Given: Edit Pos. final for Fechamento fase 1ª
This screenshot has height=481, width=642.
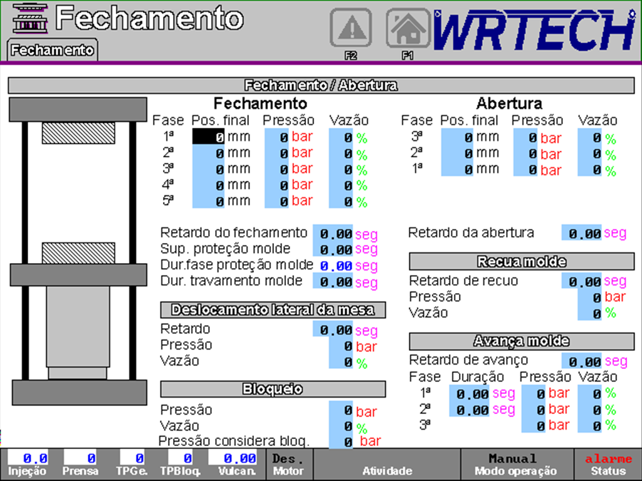Looking at the screenshot, I should pos(207,136).
